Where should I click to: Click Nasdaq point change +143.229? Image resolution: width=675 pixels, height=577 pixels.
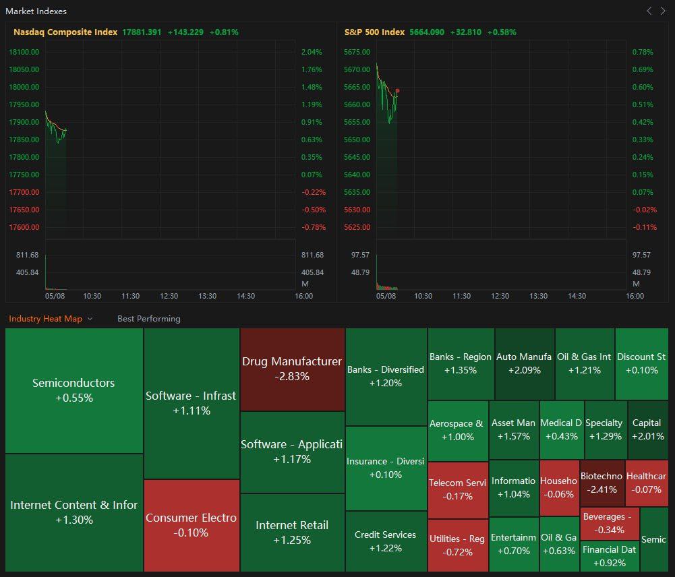(185, 32)
